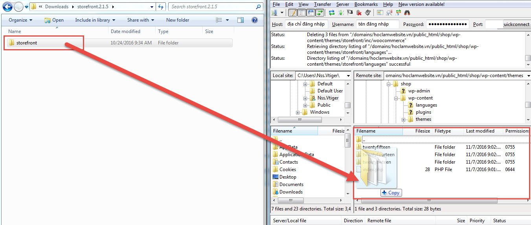Click Open in the Explorer toolbar

(x=54, y=20)
